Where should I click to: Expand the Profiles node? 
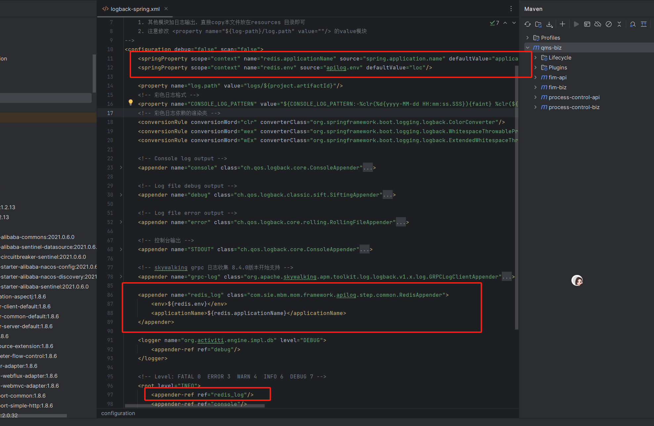point(528,38)
